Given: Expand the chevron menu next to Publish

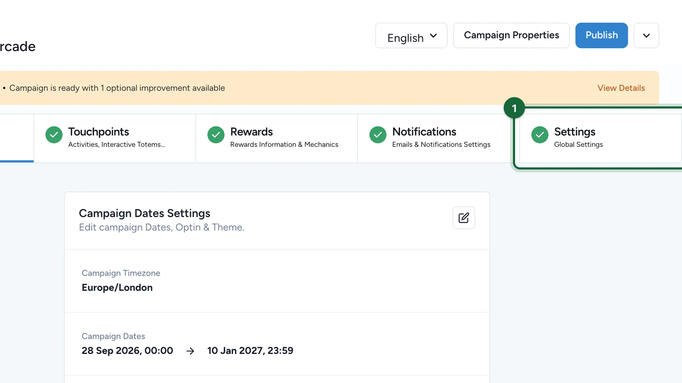Looking at the screenshot, I should pyautogui.click(x=647, y=36).
